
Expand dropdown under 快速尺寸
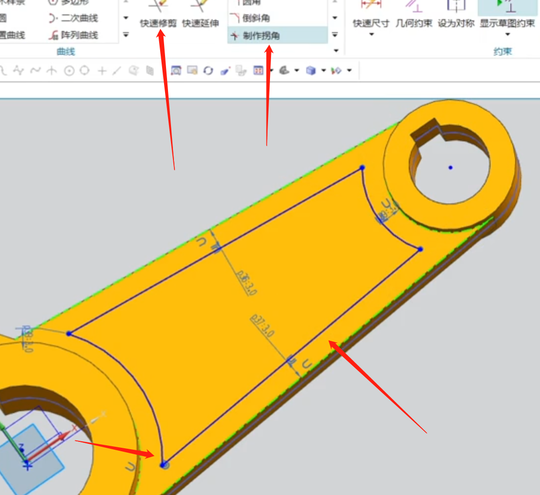(371, 34)
